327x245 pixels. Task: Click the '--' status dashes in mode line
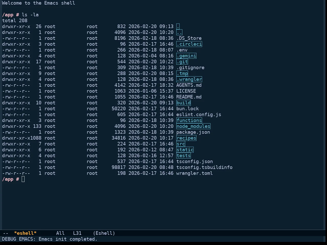point(6,233)
